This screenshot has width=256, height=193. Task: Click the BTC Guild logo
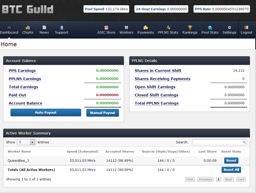coord(28,9)
